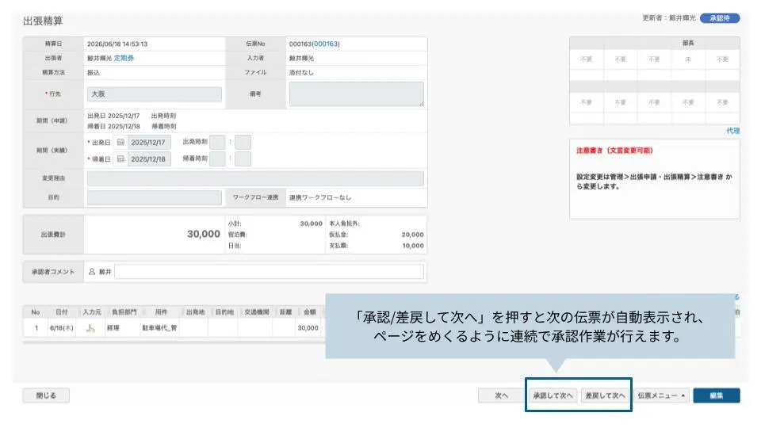
Task: Click the 負担部門 column header
Action: tap(124, 312)
